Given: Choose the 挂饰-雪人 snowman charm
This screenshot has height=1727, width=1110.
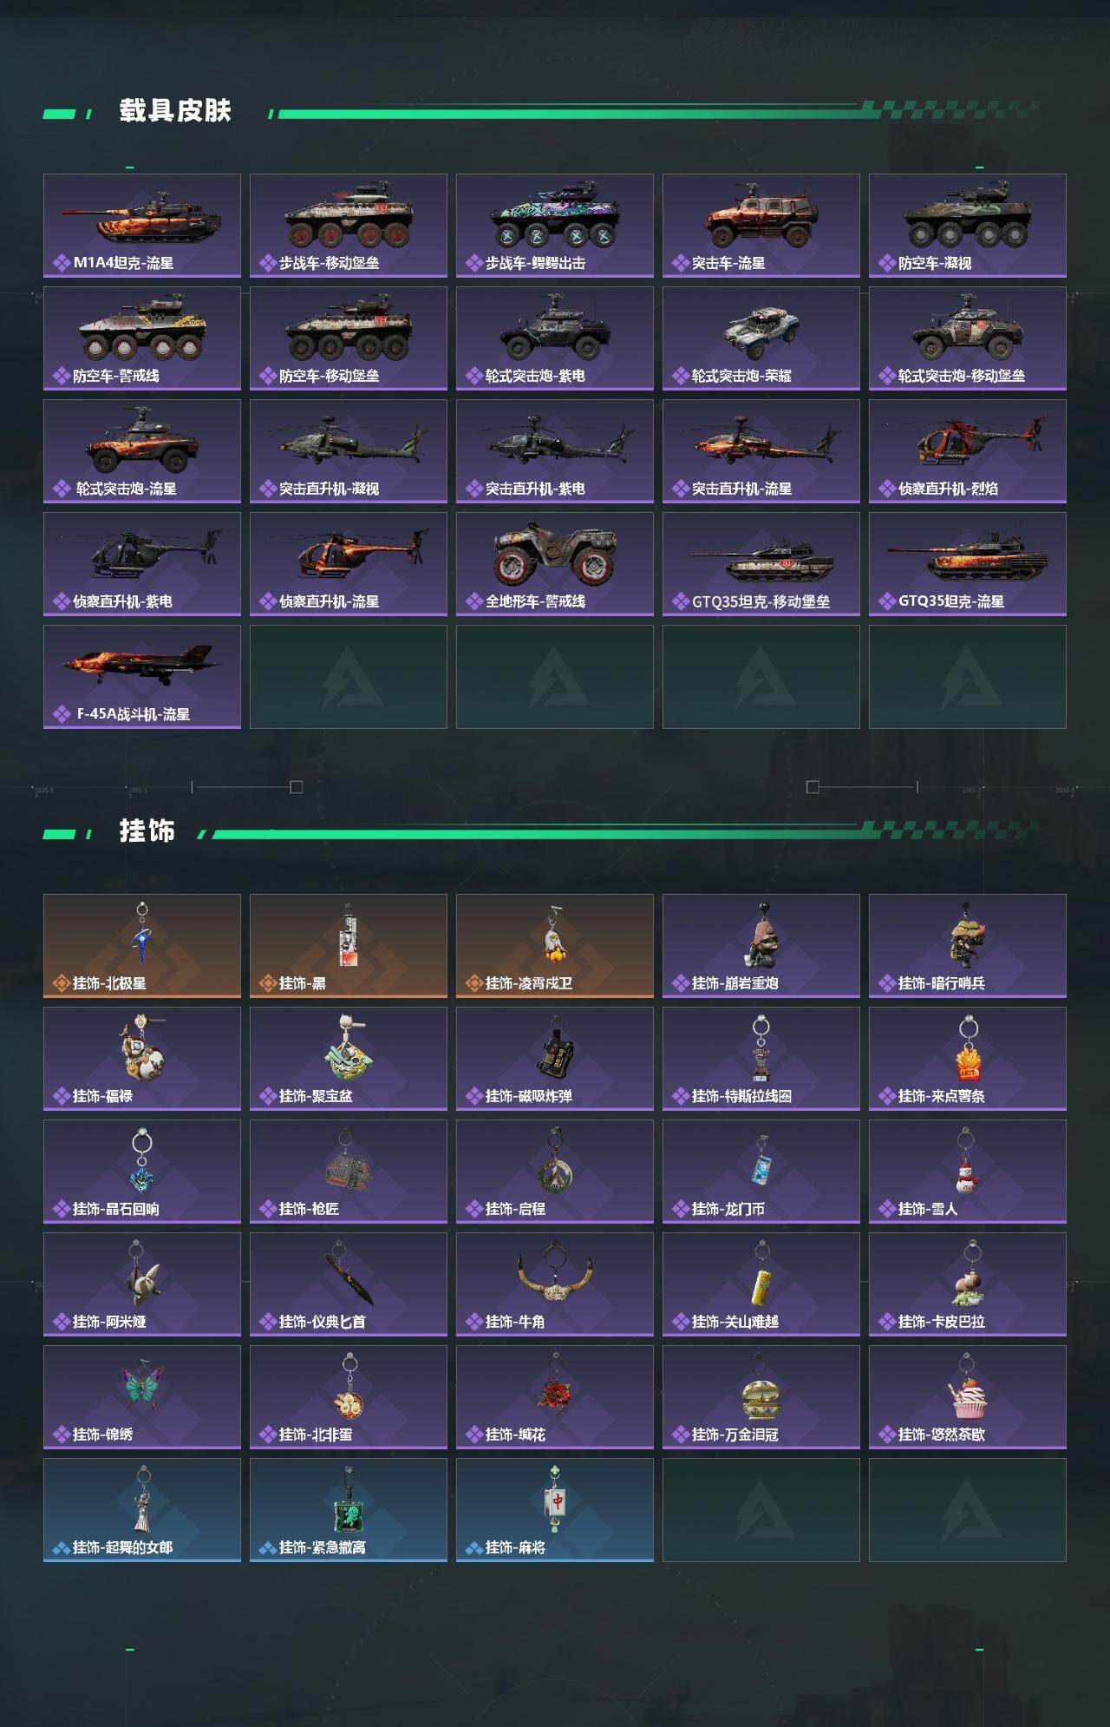Looking at the screenshot, I should coord(968,1172).
